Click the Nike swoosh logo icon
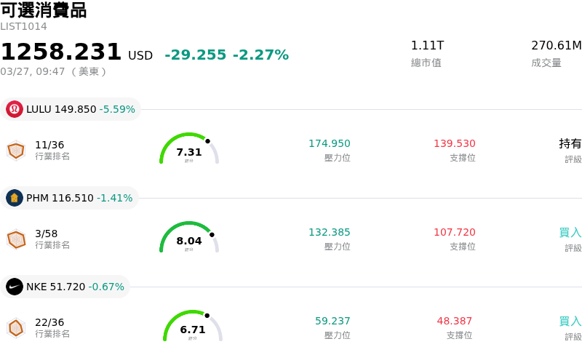The width and height of the screenshot is (582, 355). click(15, 287)
